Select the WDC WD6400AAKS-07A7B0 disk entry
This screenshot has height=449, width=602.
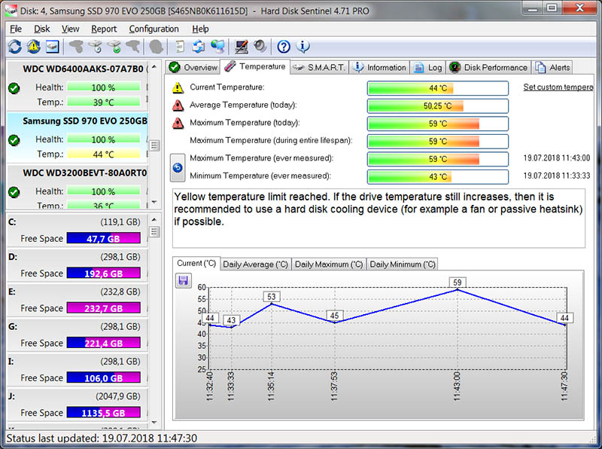78,85
